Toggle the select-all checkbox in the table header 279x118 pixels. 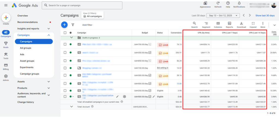click(x=65, y=33)
